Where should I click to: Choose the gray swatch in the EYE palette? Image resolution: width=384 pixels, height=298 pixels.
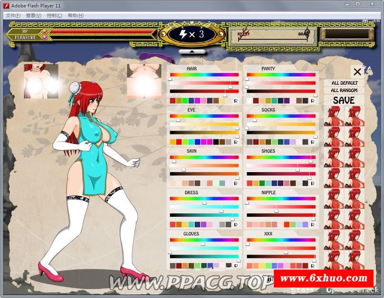(228, 142)
